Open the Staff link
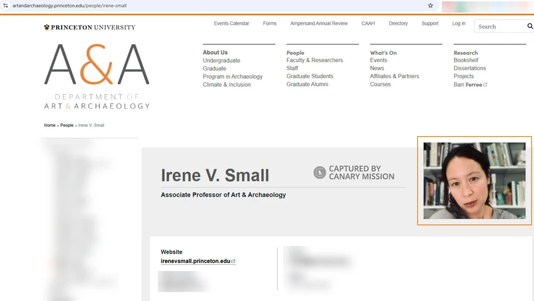The height and width of the screenshot is (301, 534). click(292, 68)
